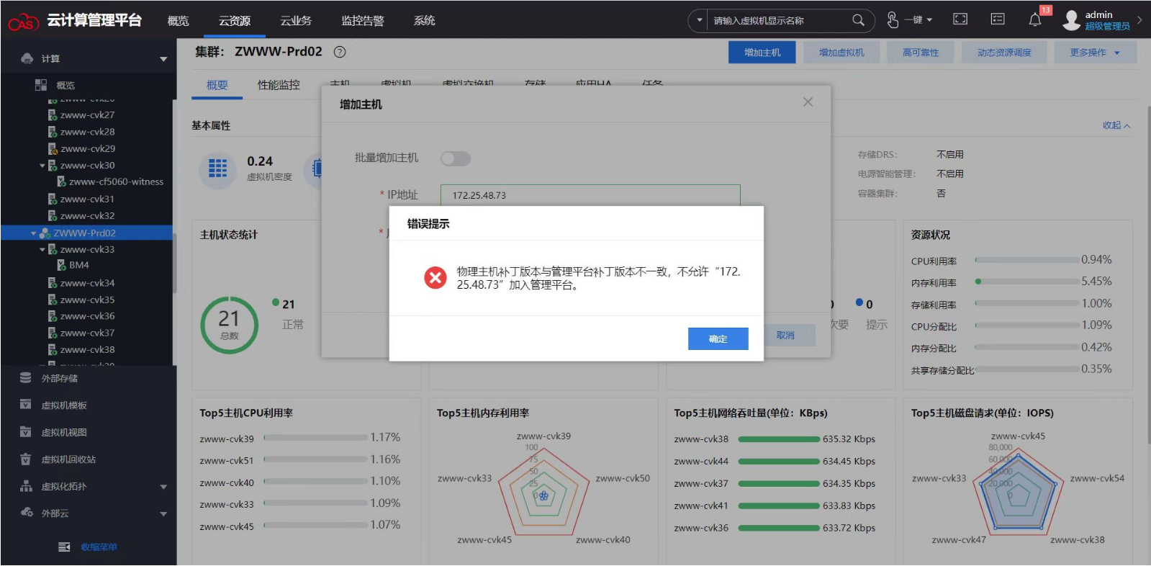Open the 更多操作 dropdown
The width and height of the screenshot is (1151, 566).
[x=1095, y=53]
